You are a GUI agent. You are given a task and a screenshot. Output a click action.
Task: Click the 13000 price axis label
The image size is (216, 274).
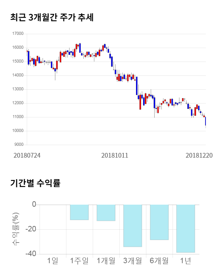coord(18,89)
